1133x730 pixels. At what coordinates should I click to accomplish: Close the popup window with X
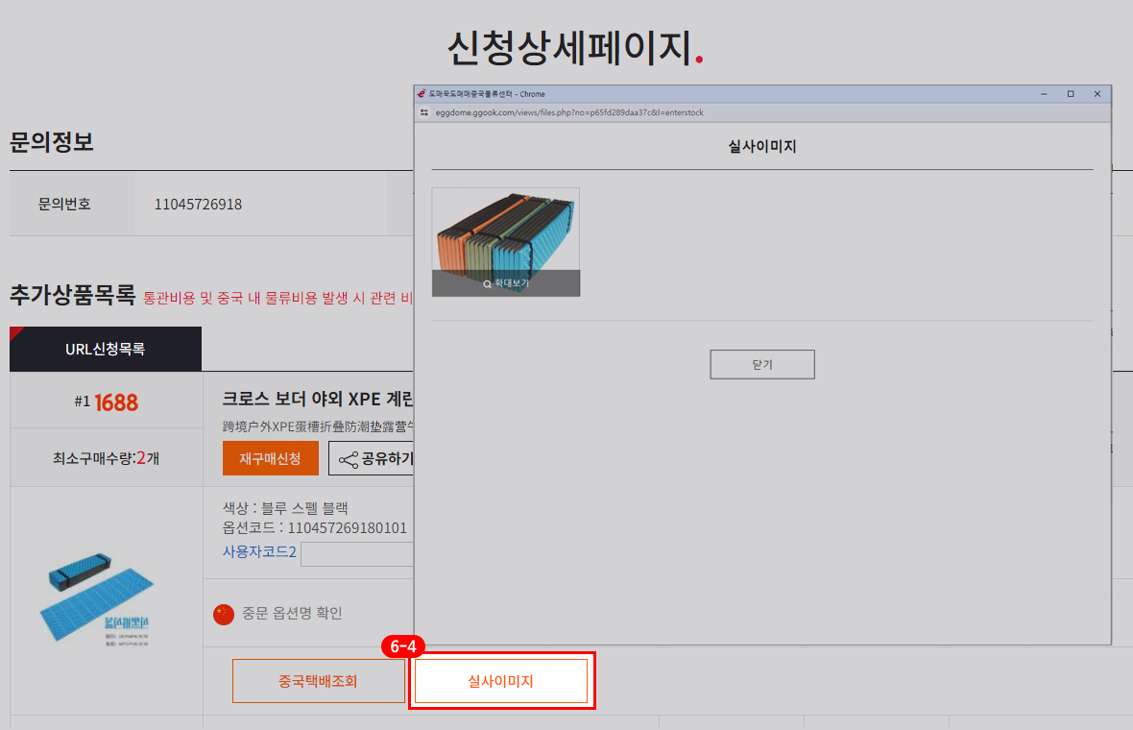[x=1097, y=94]
